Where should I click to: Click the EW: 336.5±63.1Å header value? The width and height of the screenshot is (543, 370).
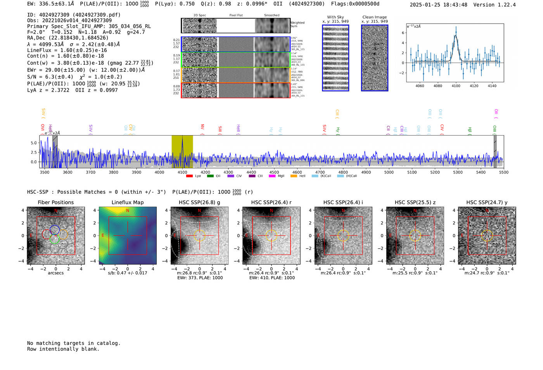click(50, 4)
